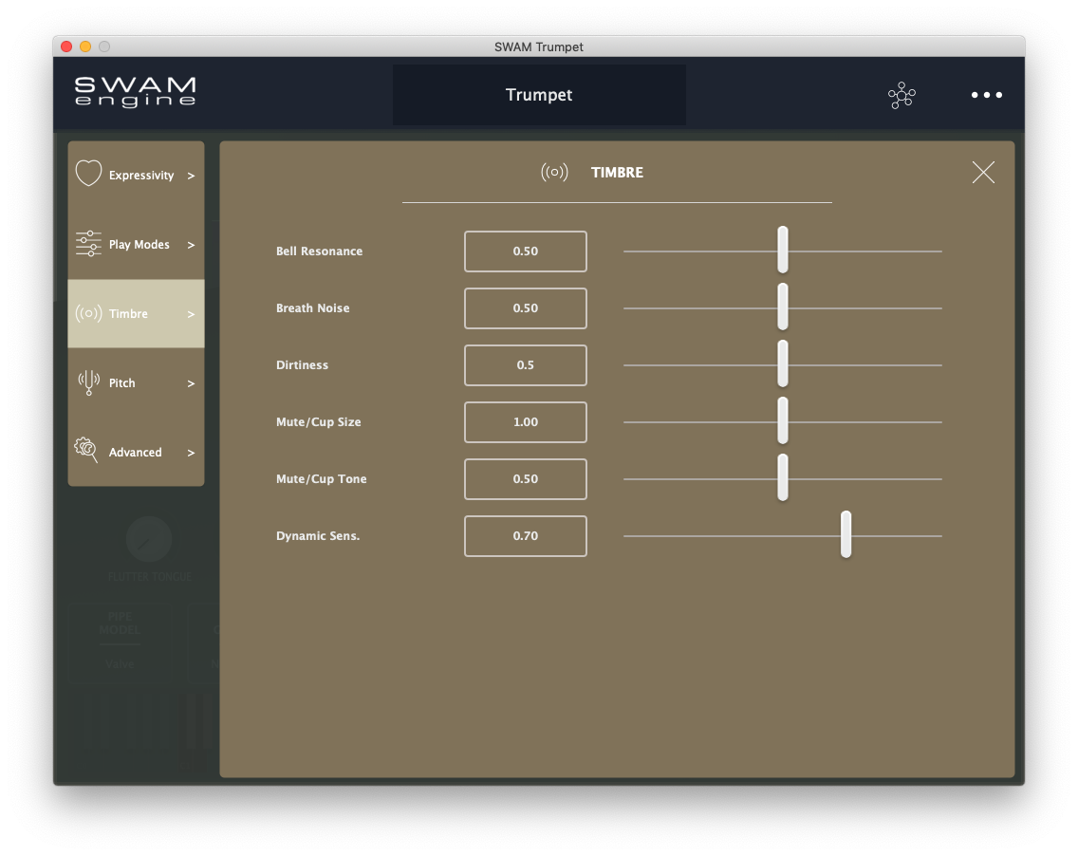Click the Breath Noise label

click(x=313, y=308)
